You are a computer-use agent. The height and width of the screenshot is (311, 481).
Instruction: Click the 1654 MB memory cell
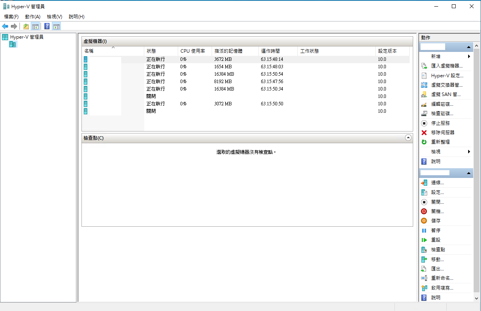point(223,67)
